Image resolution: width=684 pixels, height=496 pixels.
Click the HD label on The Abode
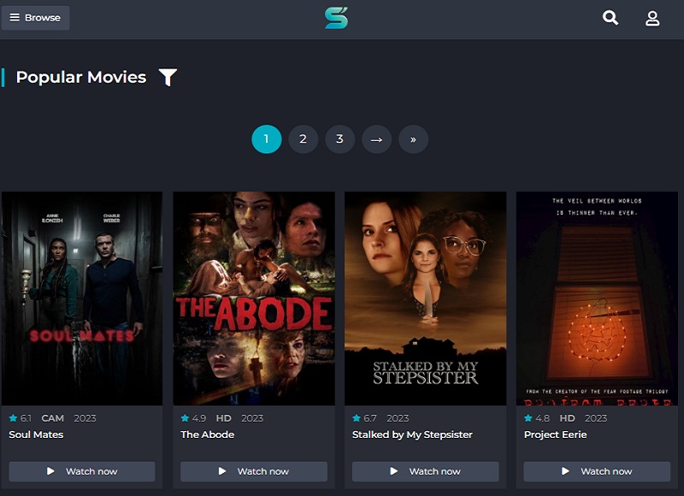click(224, 418)
